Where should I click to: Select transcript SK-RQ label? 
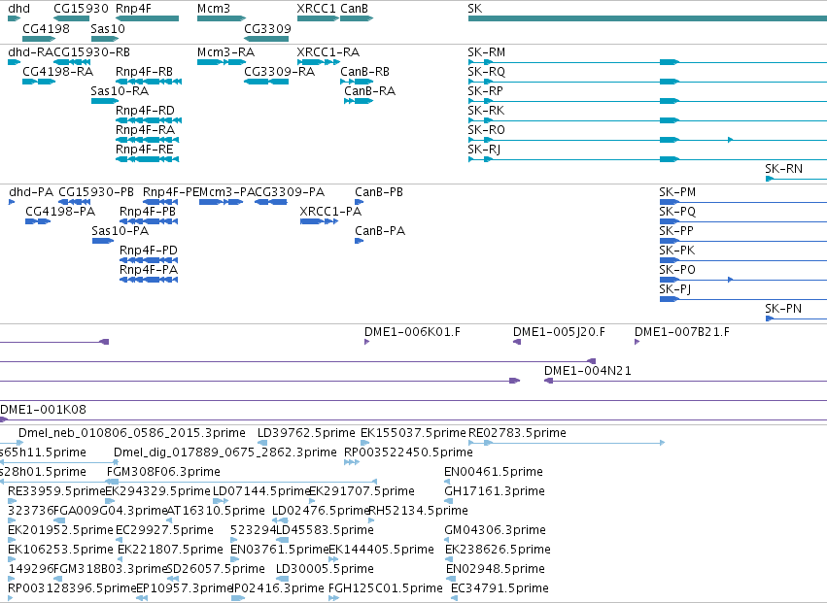(486, 72)
